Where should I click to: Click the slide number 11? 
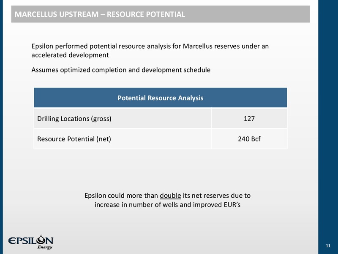(x=328, y=246)
